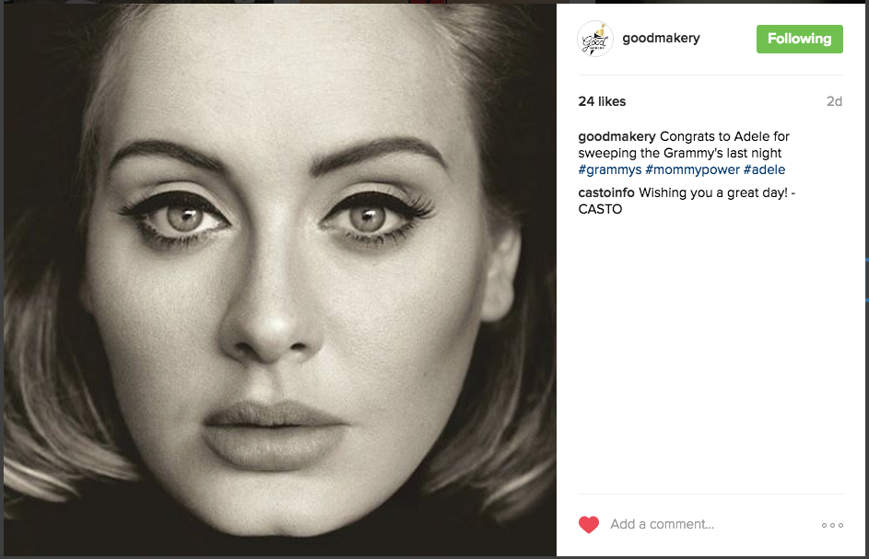
Task: Open the goodmakery round profile avatar
Action: coord(595,39)
